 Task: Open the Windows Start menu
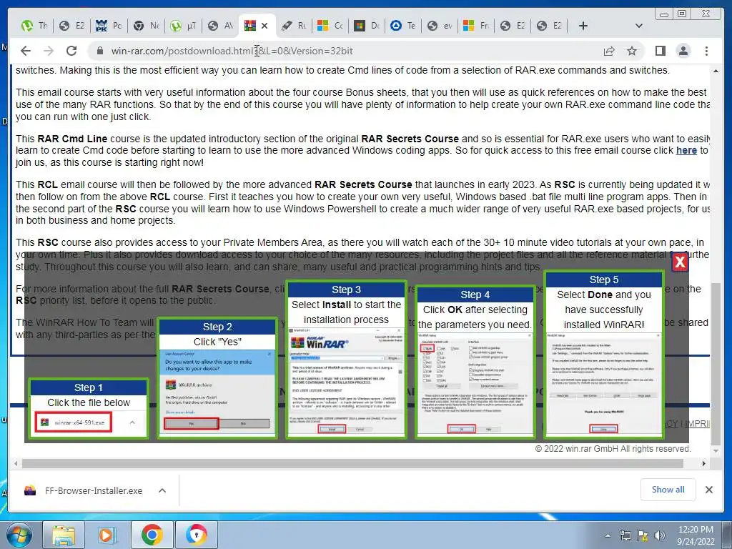pos(19,535)
